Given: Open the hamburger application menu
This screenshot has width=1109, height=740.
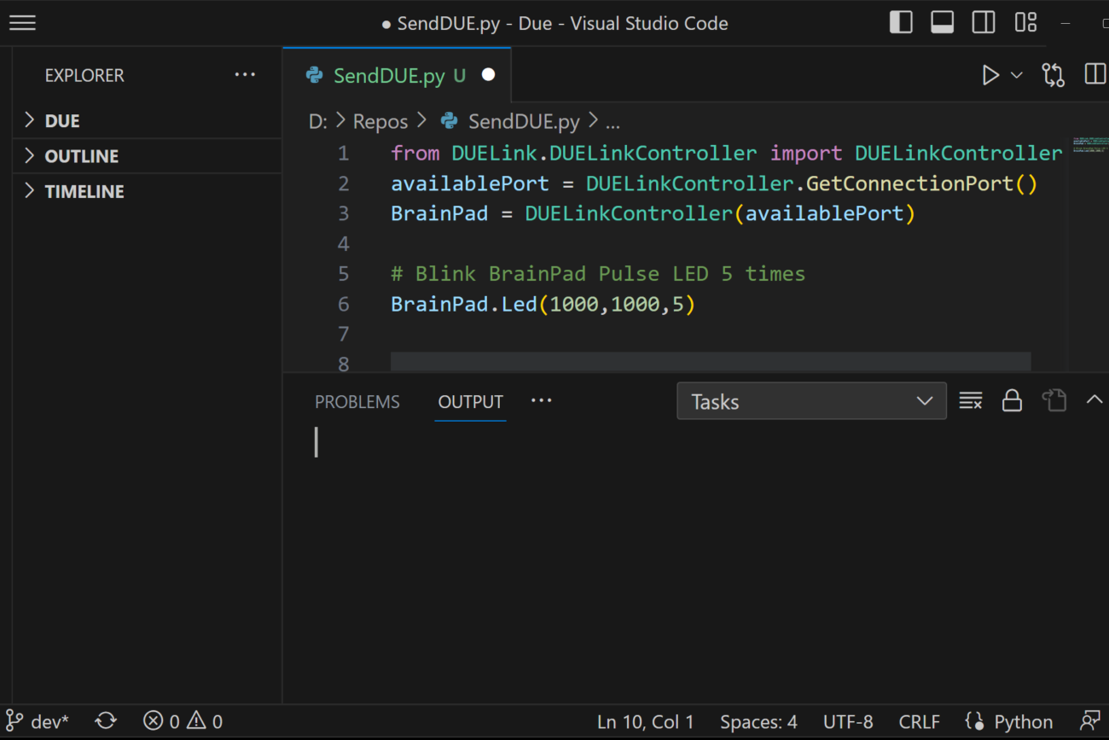Looking at the screenshot, I should (22, 23).
